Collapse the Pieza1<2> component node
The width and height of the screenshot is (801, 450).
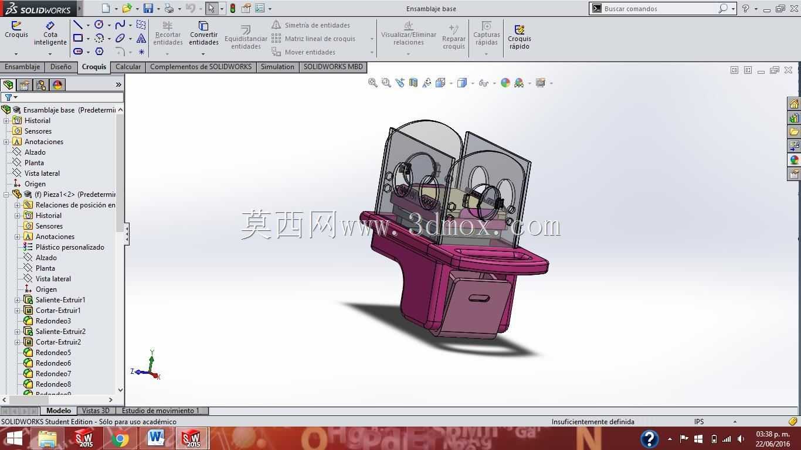coord(6,195)
